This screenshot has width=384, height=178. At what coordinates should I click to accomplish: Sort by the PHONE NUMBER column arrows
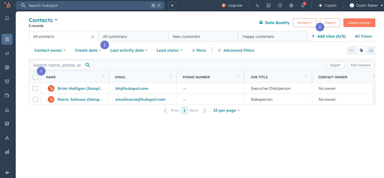click(238, 77)
